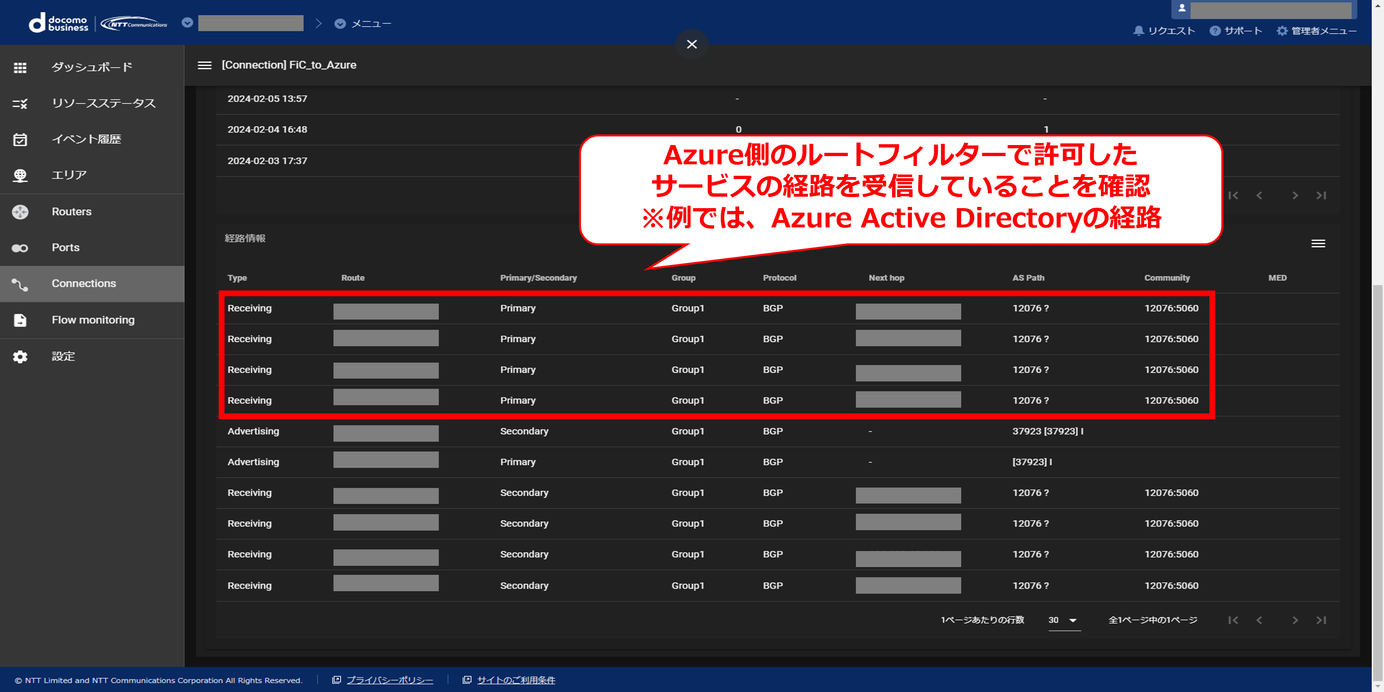Screen dimensions: 1384x692
Task: Open the プライバシーポリシー footer link
Action: coord(390,680)
